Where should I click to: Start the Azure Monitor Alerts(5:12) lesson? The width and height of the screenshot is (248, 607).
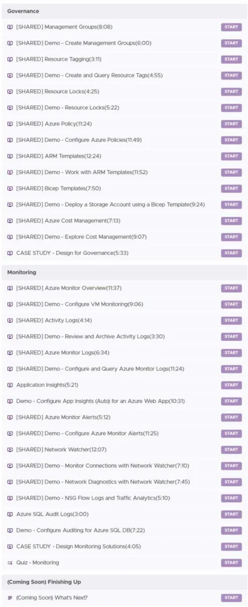231,417
